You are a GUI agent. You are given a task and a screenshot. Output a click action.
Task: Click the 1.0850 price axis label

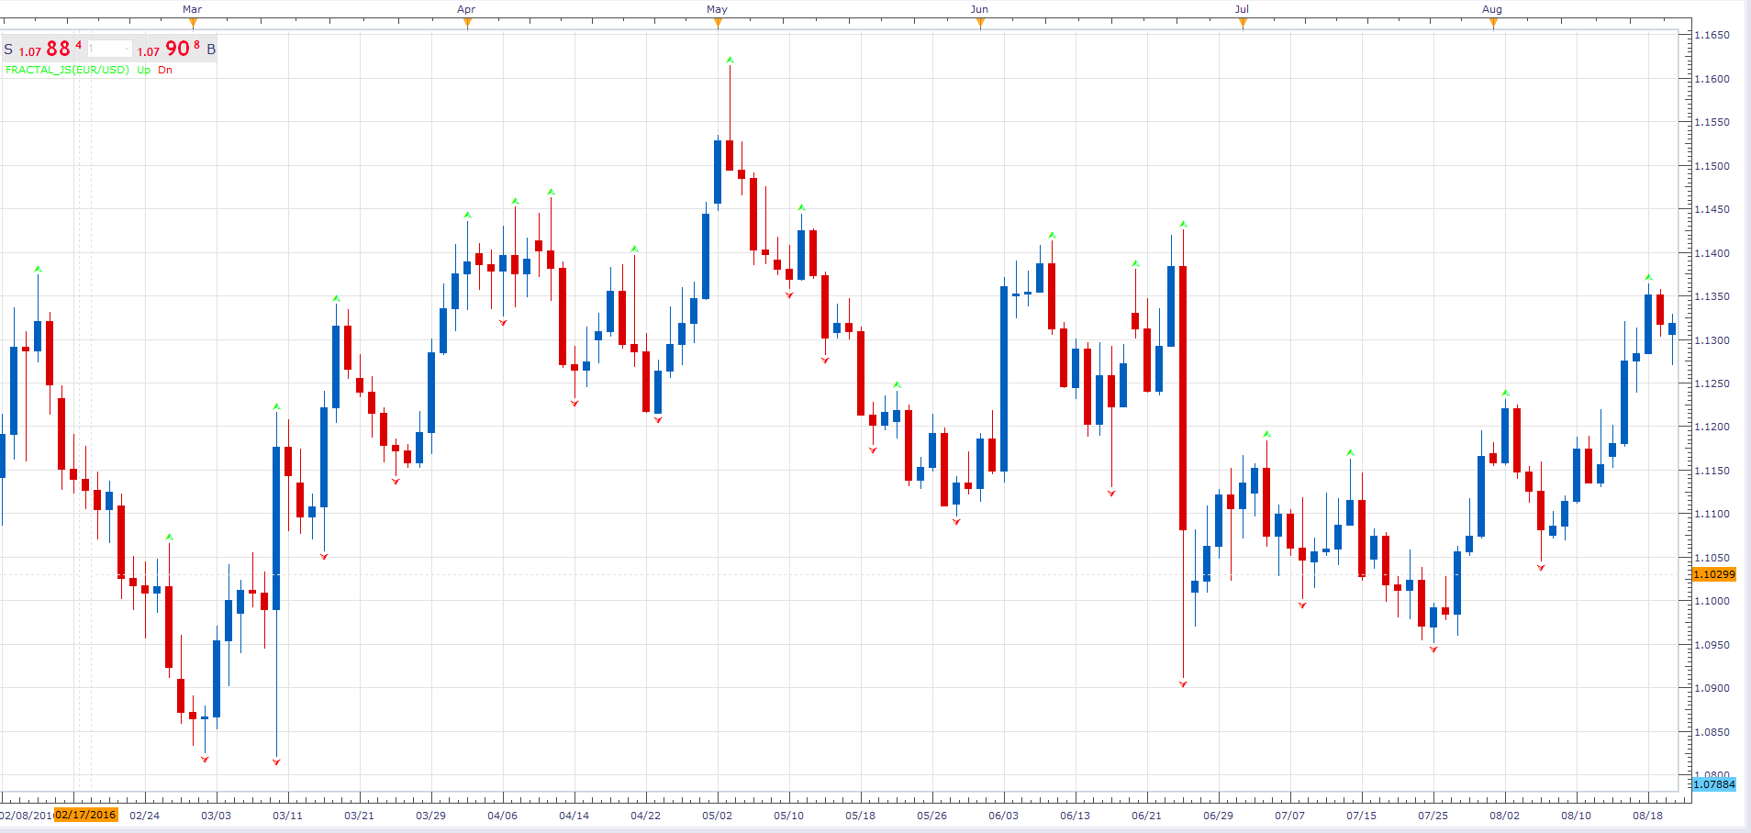click(1712, 732)
